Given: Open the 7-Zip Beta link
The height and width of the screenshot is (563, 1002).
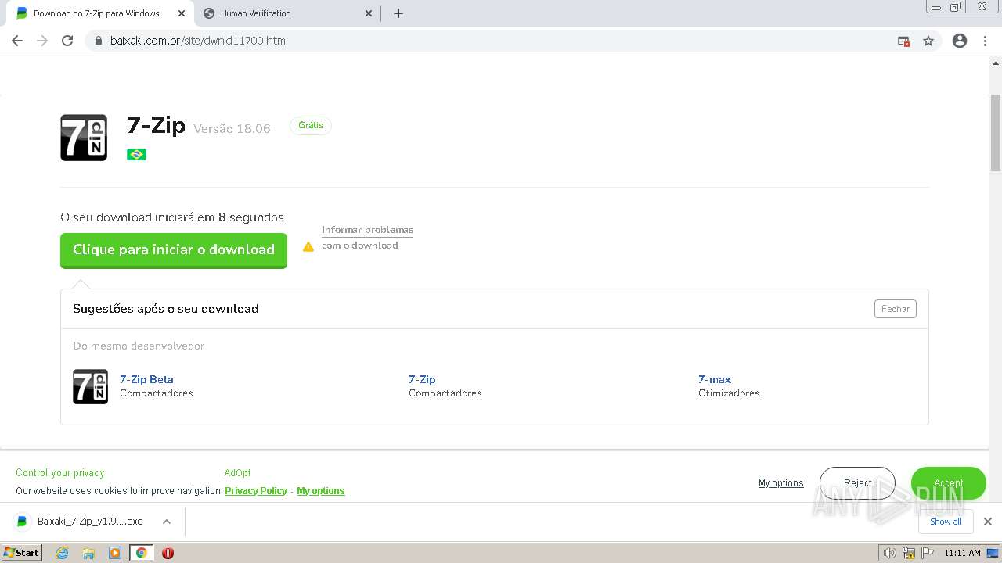Looking at the screenshot, I should (x=146, y=379).
